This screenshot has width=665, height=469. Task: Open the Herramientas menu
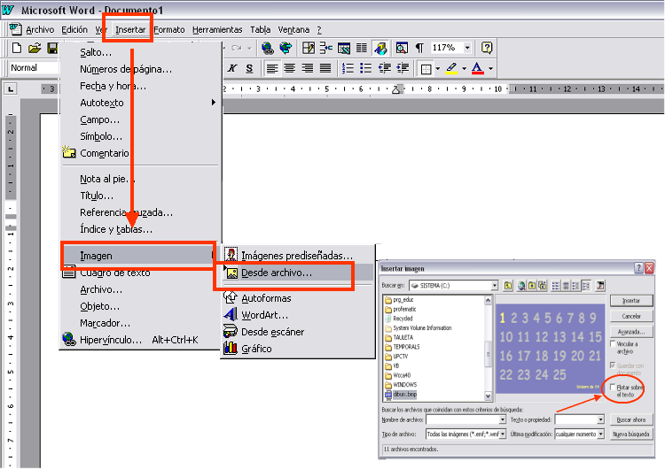coord(217,29)
